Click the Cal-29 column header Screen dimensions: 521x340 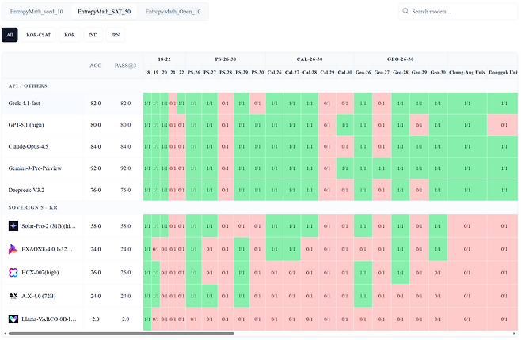pos(327,72)
